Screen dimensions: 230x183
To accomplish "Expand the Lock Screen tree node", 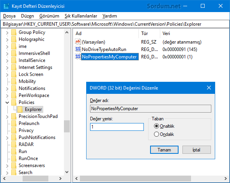I will (7, 75).
